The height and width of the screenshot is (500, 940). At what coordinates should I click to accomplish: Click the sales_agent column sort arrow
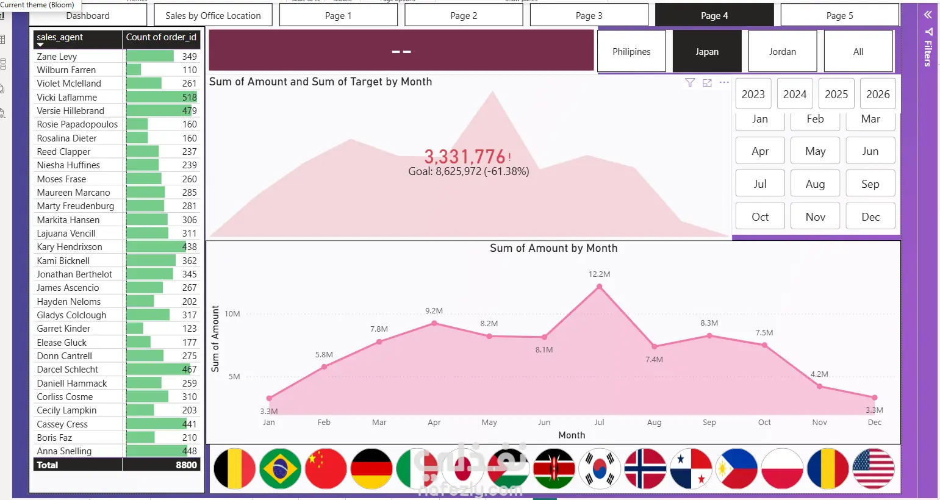pos(40,45)
